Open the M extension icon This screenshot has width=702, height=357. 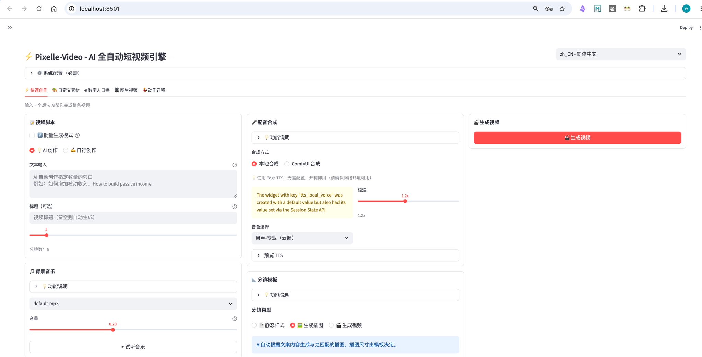[597, 9]
